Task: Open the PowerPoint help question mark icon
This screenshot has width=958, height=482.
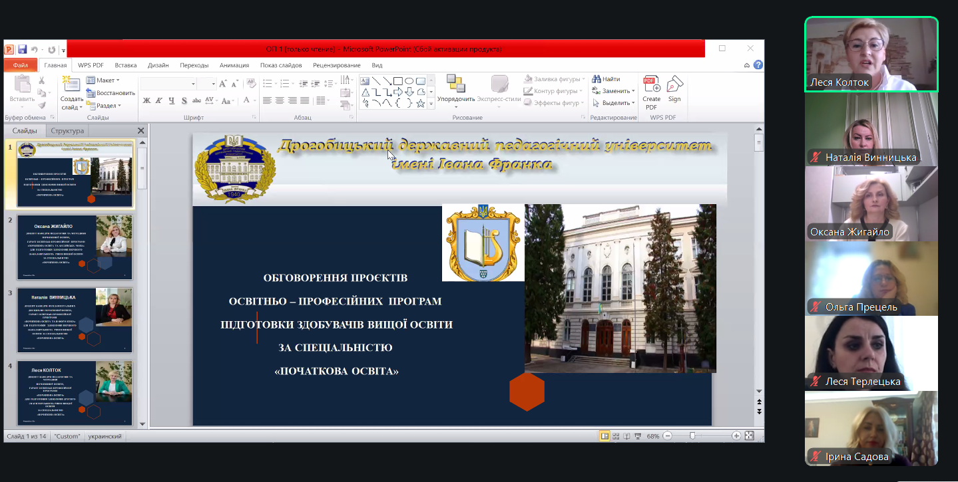Action: click(758, 65)
